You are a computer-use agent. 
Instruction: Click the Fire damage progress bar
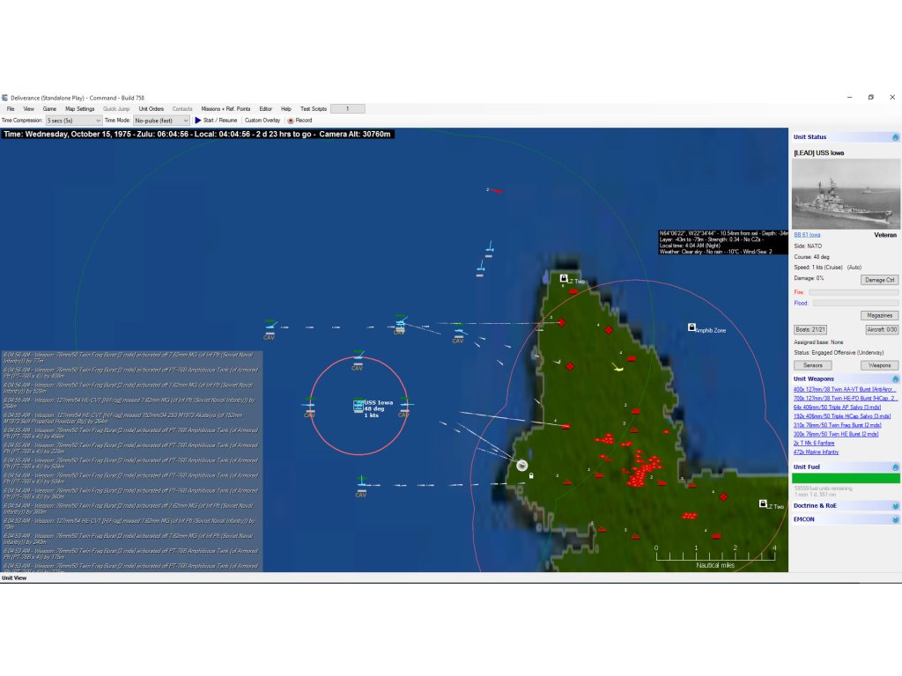click(x=854, y=292)
